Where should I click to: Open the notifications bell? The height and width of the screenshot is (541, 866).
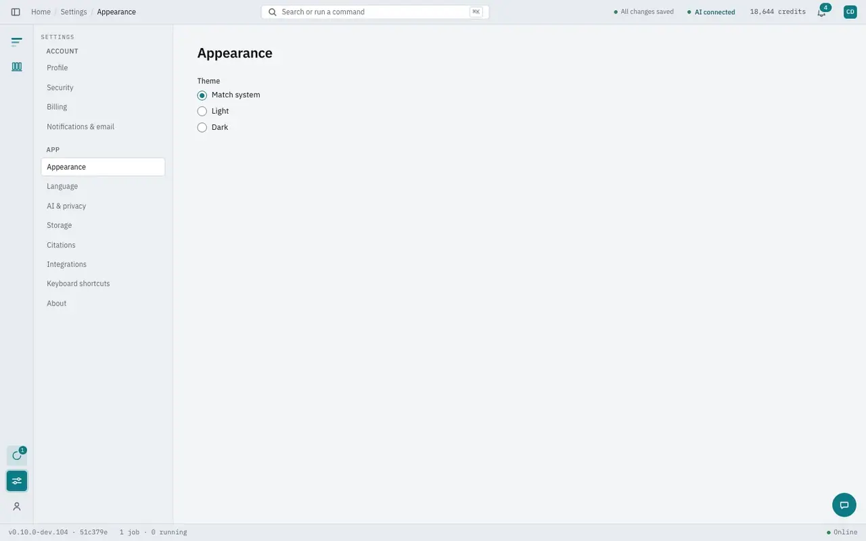(x=821, y=12)
